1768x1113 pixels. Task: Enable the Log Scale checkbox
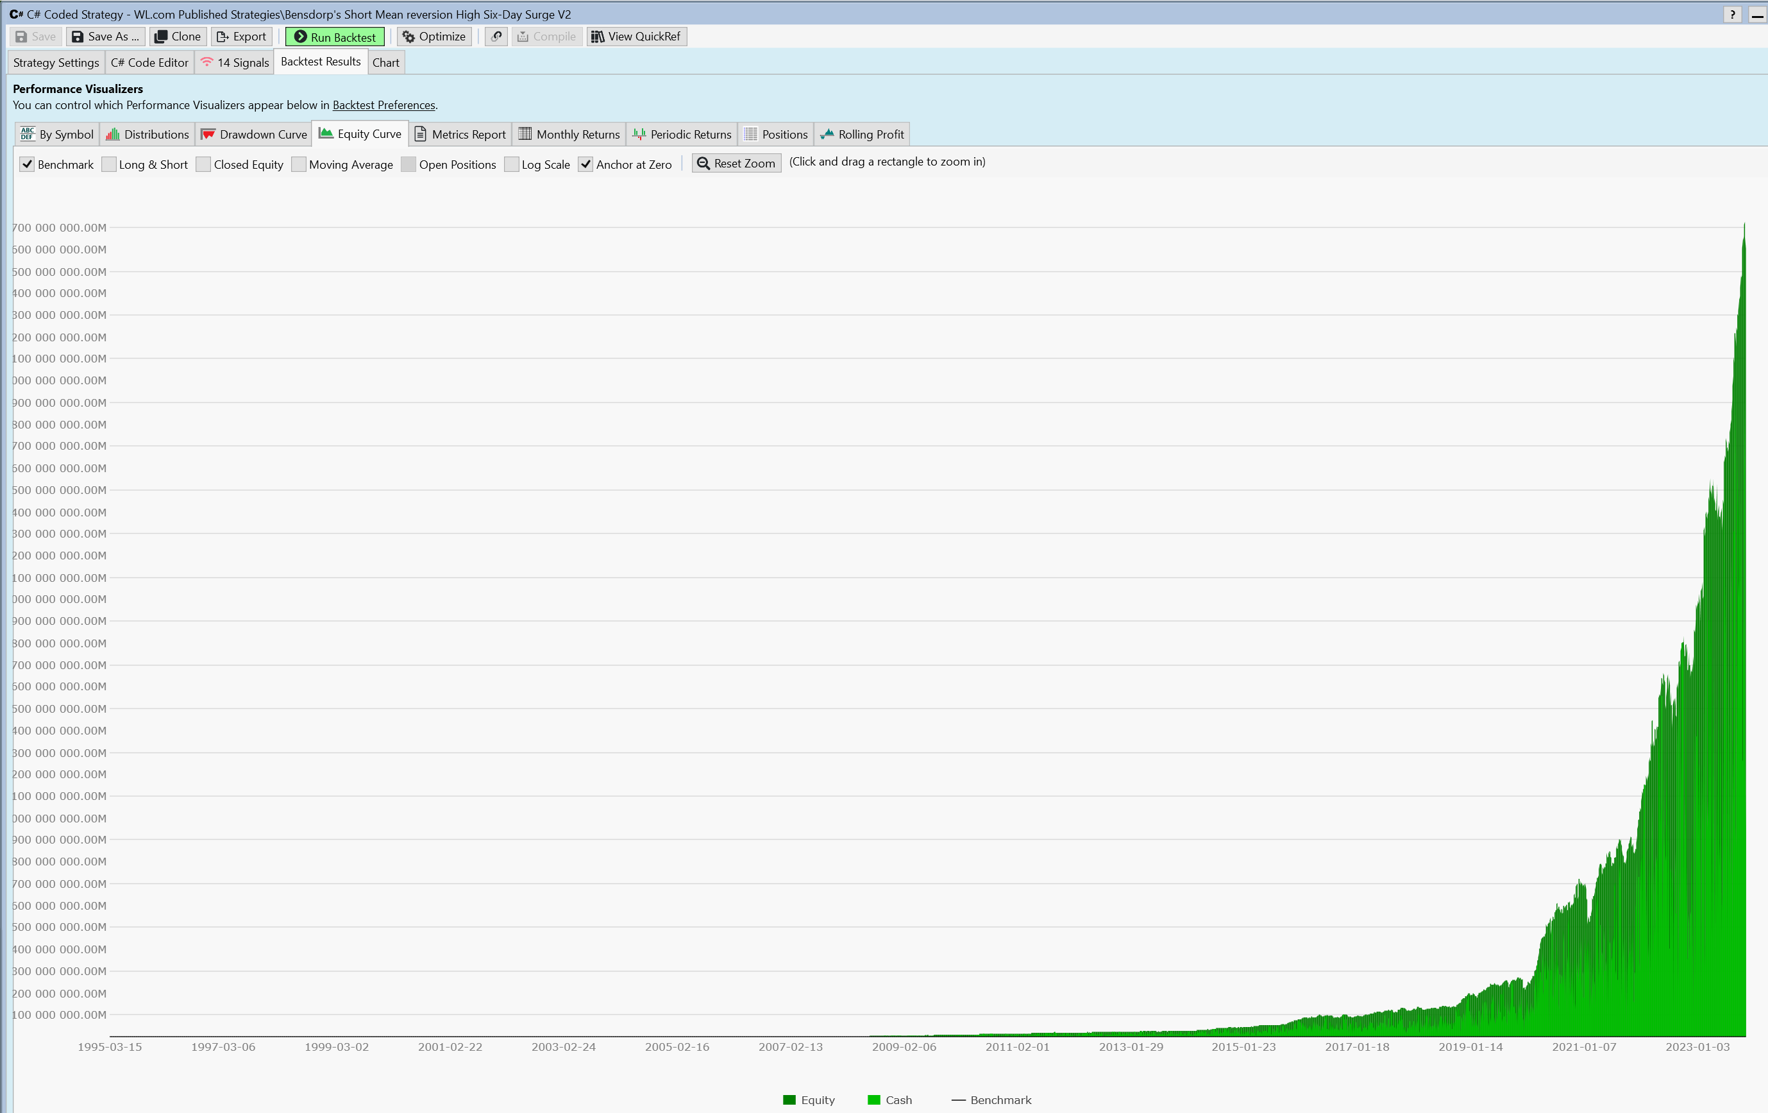tap(512, 165)
